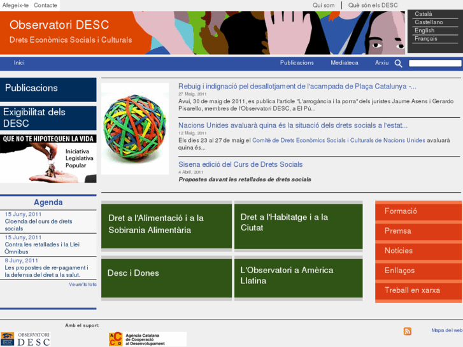
Task: Open the Contacte link
Action: (x=45, y=5)
